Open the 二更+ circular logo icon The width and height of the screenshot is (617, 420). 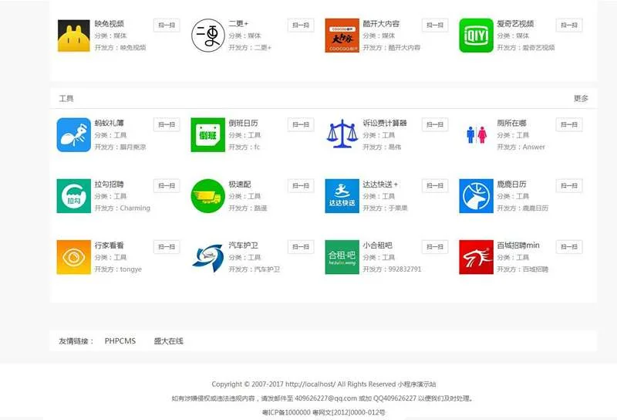207,36
